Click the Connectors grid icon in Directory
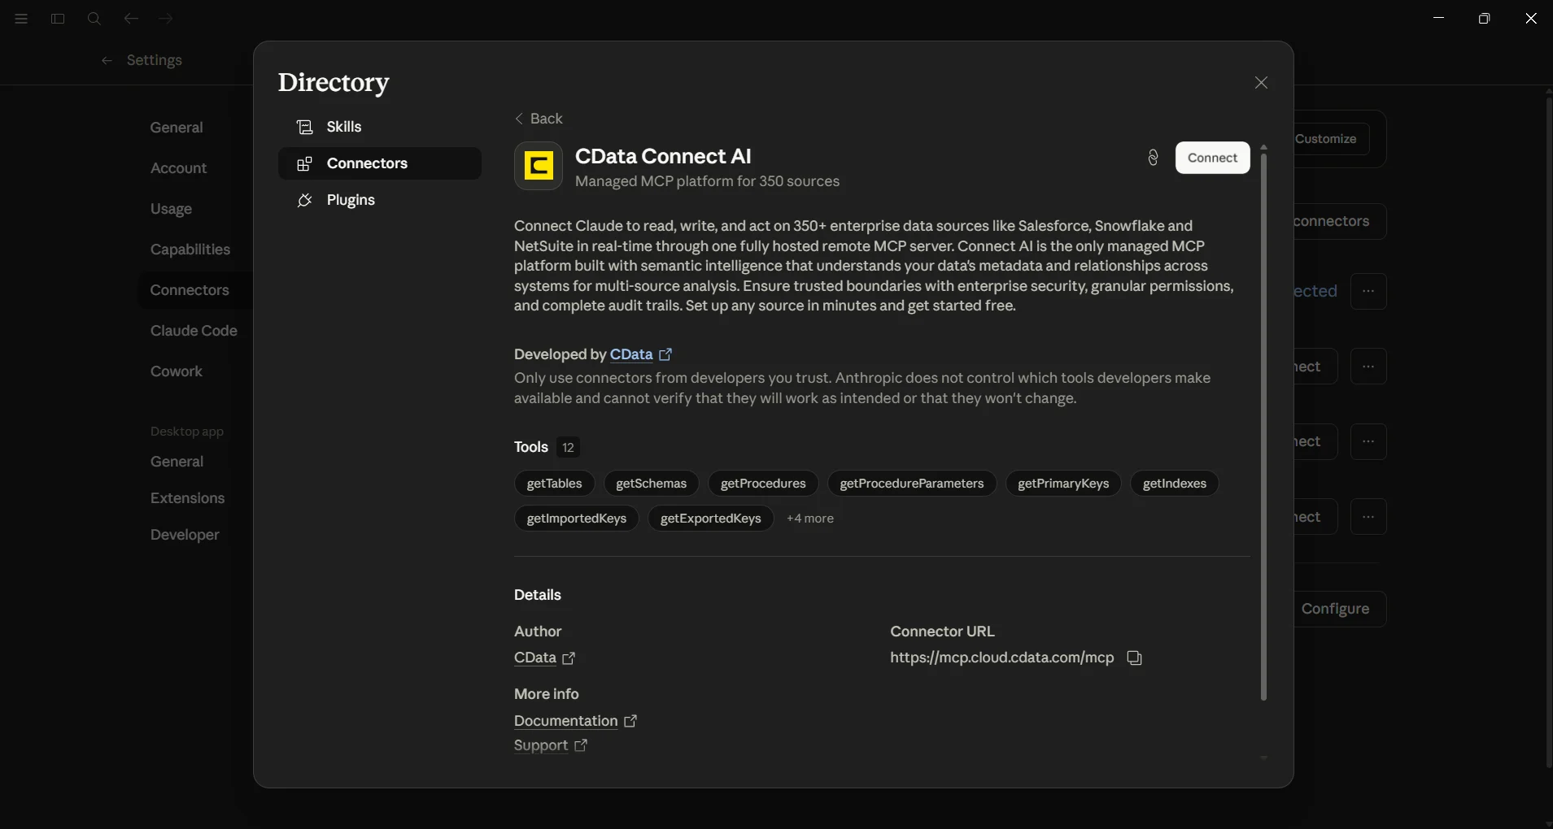The width and height of the screenshot is (1553, 829). click(x=305, y=163)
